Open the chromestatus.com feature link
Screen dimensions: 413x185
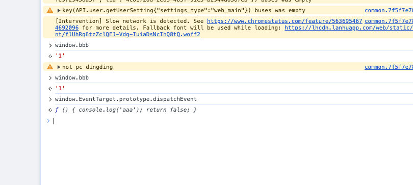(x=285, y=21)
